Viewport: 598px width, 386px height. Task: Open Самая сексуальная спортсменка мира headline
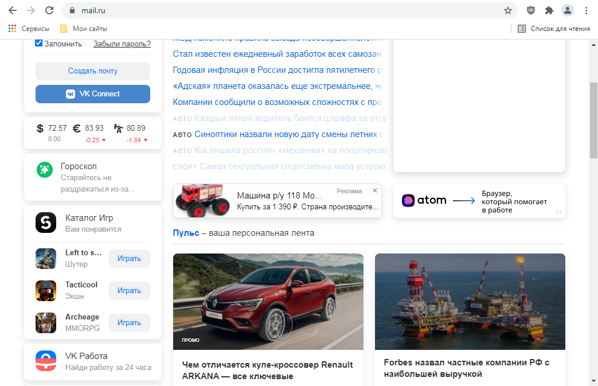(x=293, y=166)
